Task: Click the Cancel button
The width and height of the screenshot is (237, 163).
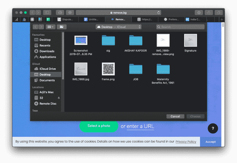Action: tap(175, 116)
